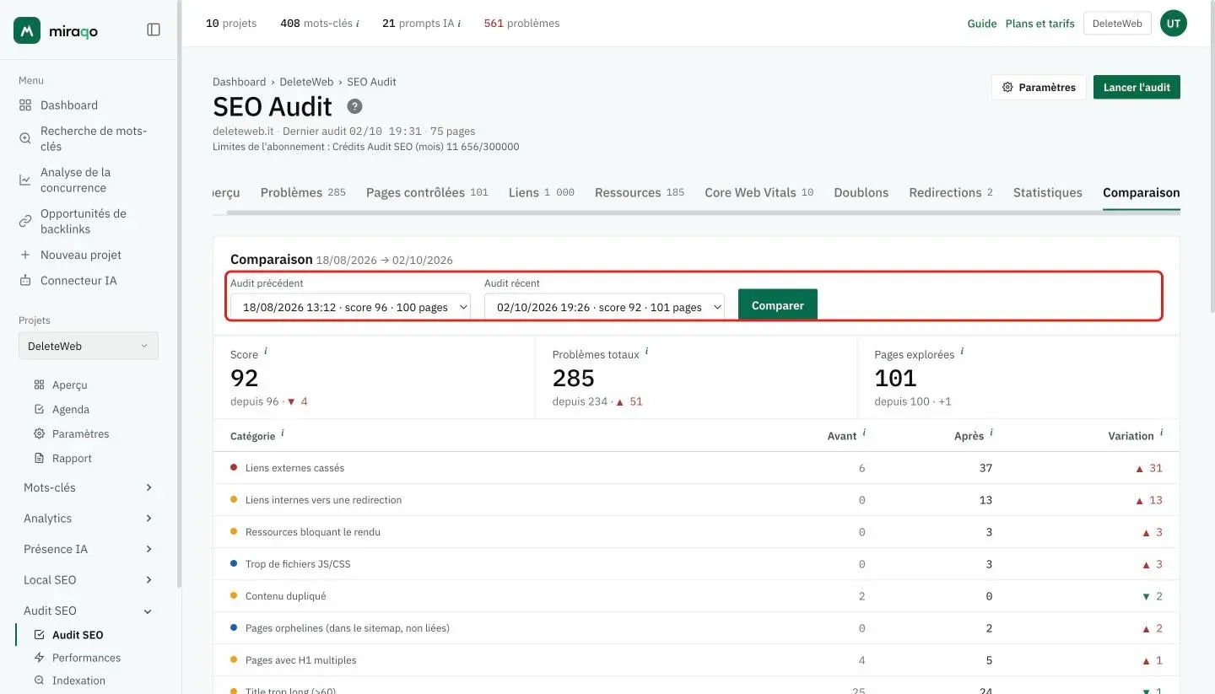The height and width of the screenshot is (694, 1215).
Task: Click the miraqo logo icon
Action: (27, 30)
